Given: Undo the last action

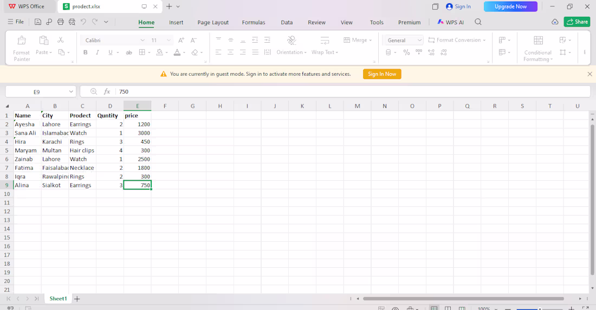Looking at the screenshot, I should tap(83, 22).
